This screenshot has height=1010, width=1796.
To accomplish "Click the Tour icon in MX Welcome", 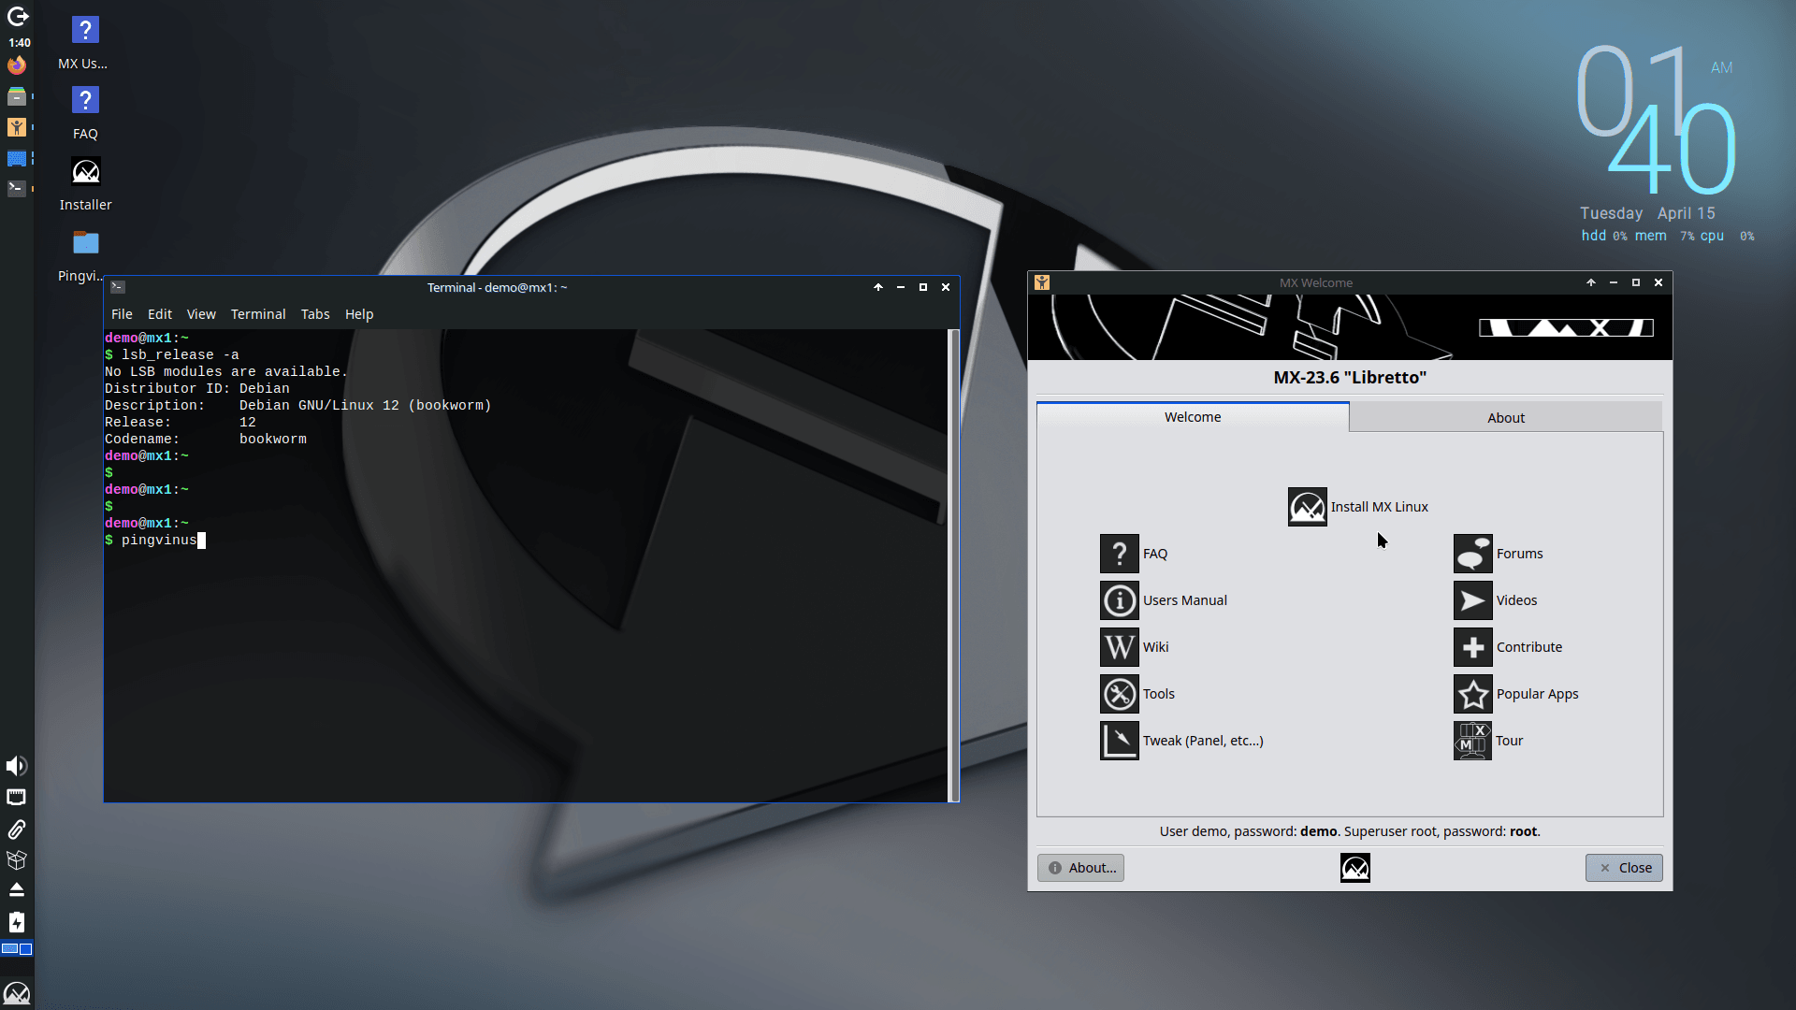I will click(1472, 741).
